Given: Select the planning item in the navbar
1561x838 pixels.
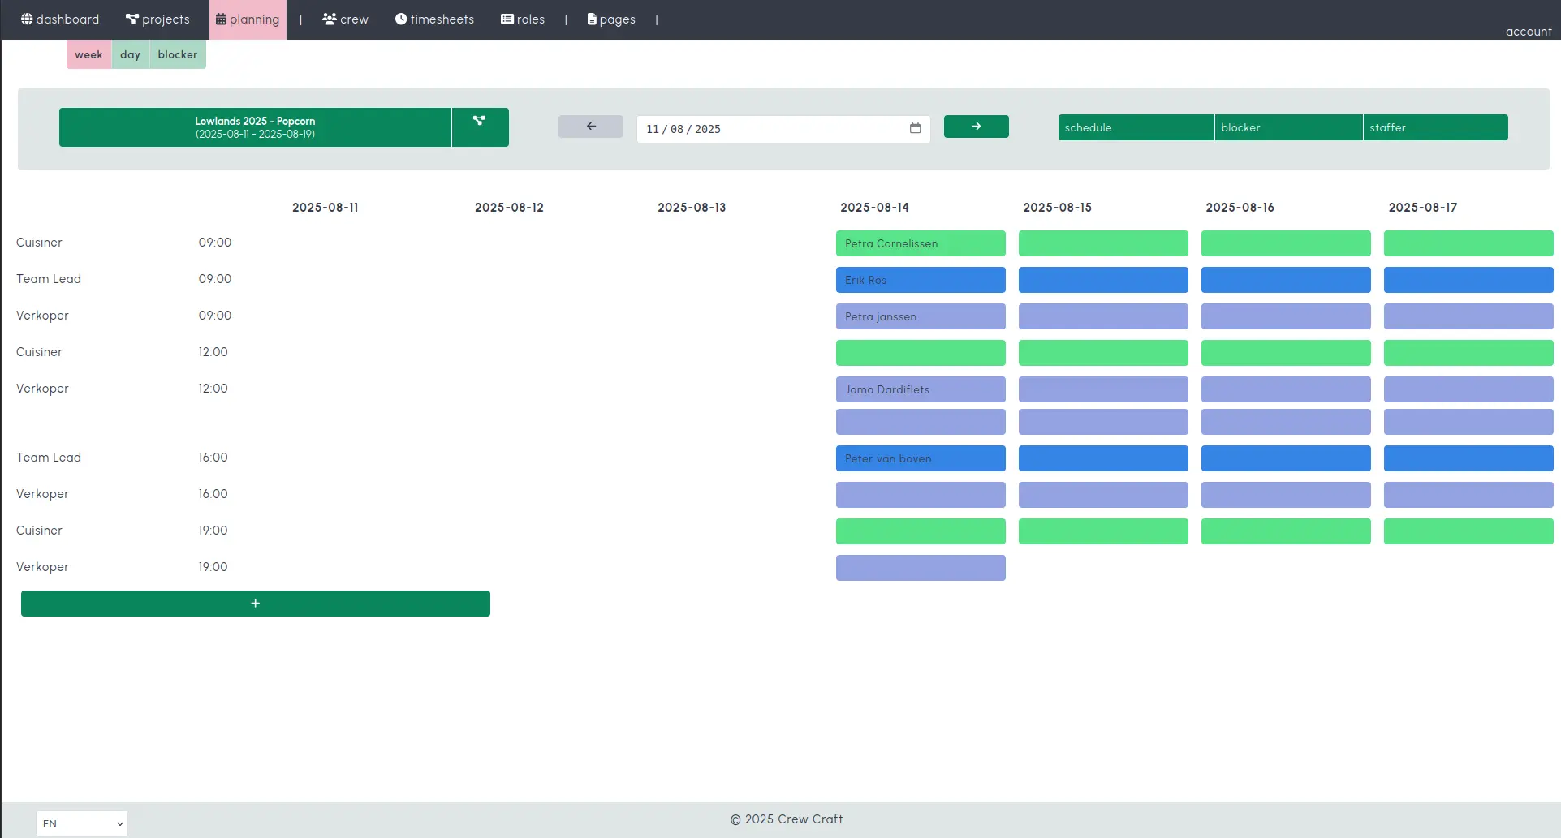Looking at the screenshot, I should click(248, 19).
